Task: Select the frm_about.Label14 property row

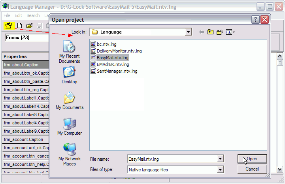Action: pyautogui.click(x=25, y=106)
